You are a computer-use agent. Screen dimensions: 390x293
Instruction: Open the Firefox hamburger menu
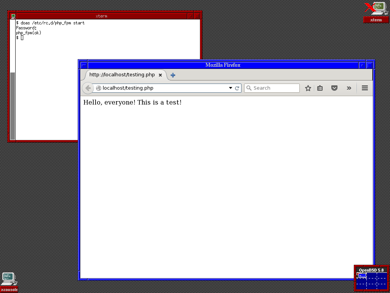(x=364, y=88)
